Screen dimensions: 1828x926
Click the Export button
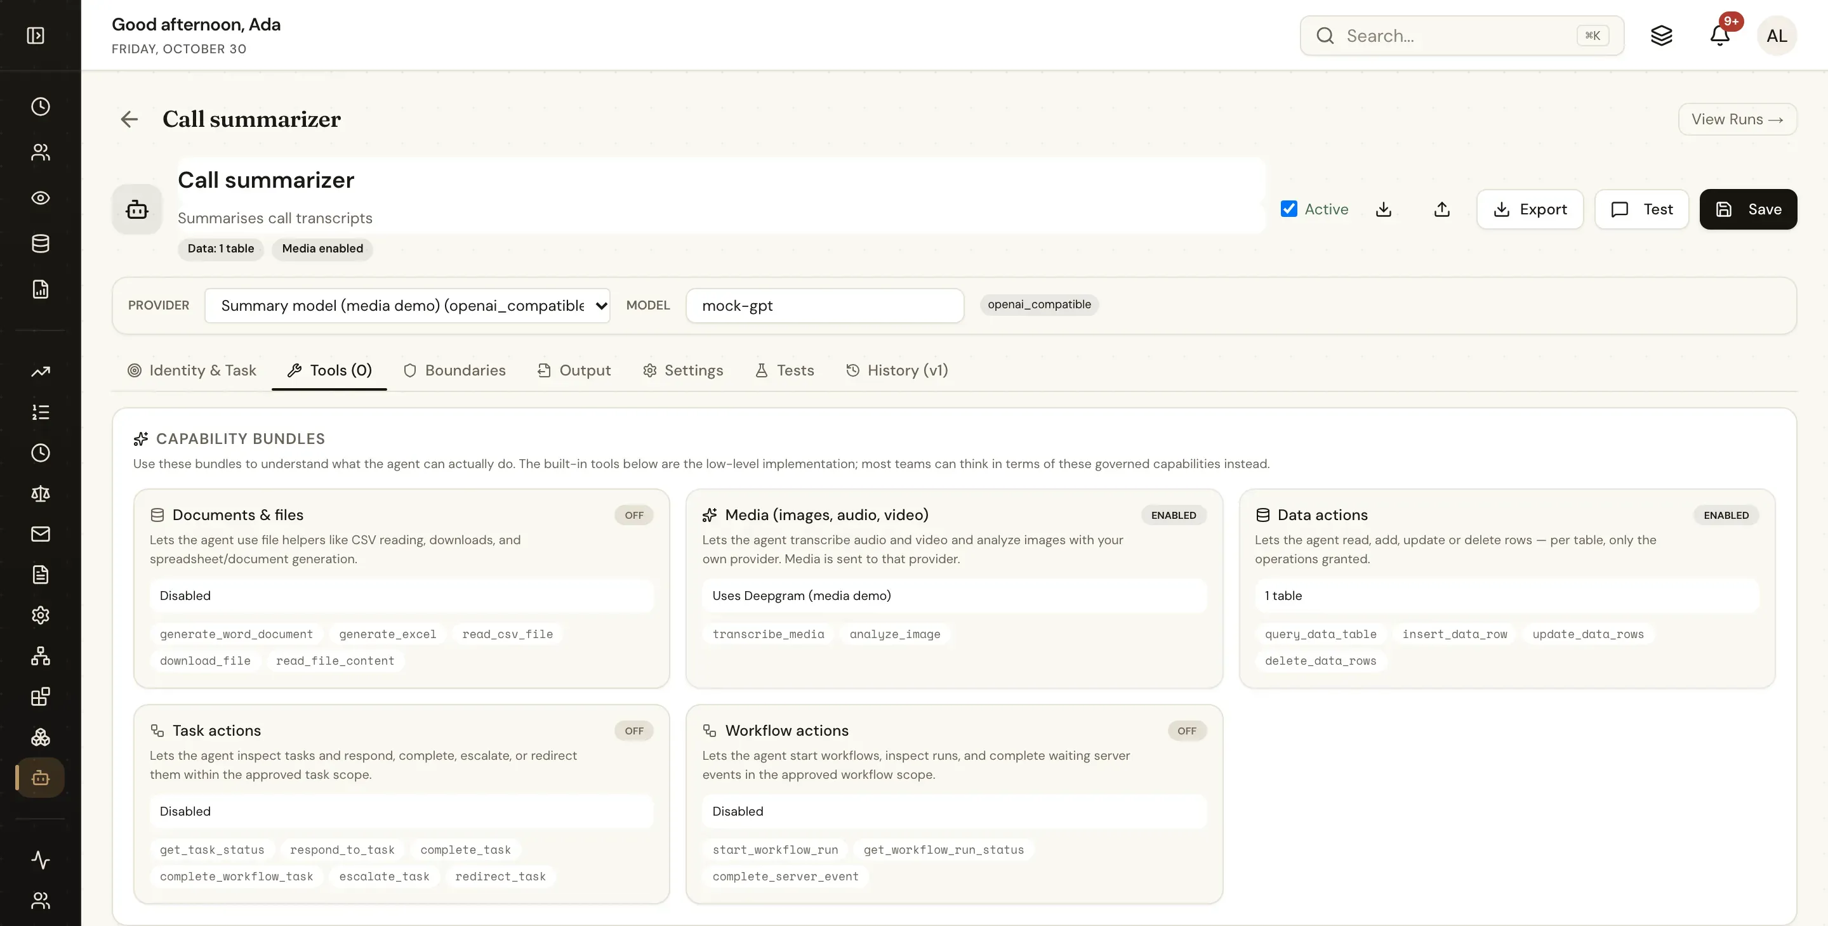pos(1530,209)
